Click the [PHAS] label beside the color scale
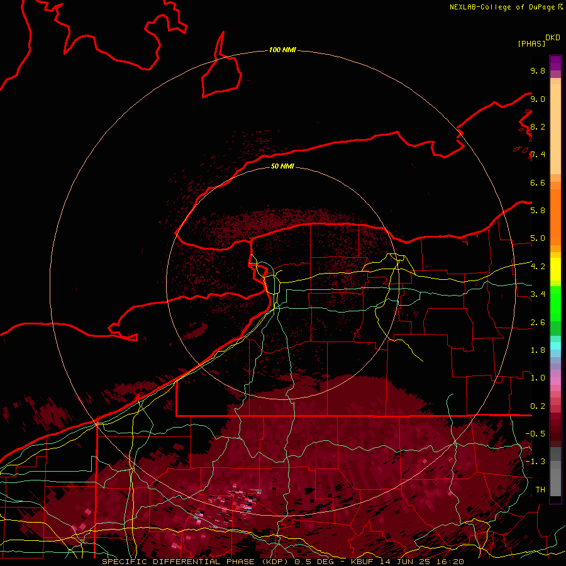 (531, 43)
